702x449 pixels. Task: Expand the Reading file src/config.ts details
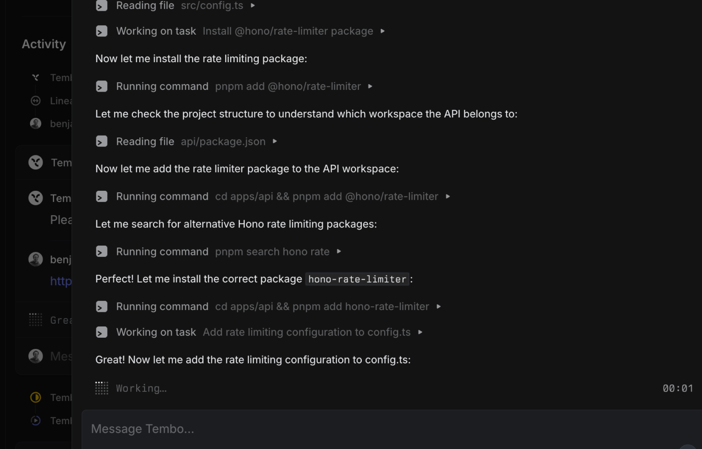click(x=253, y=6)
